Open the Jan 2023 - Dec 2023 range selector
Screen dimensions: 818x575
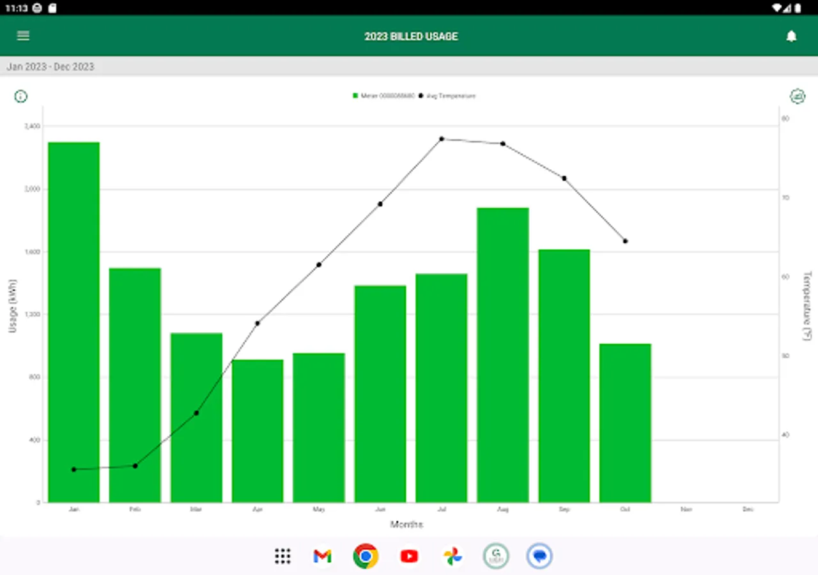[x=50, y=66]
